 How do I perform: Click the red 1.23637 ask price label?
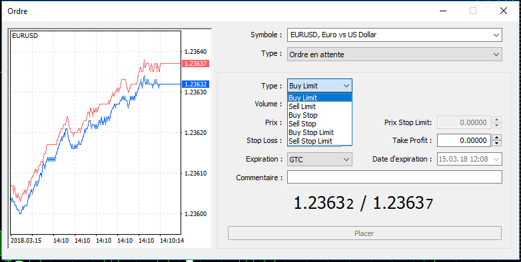tap(195, 63)
